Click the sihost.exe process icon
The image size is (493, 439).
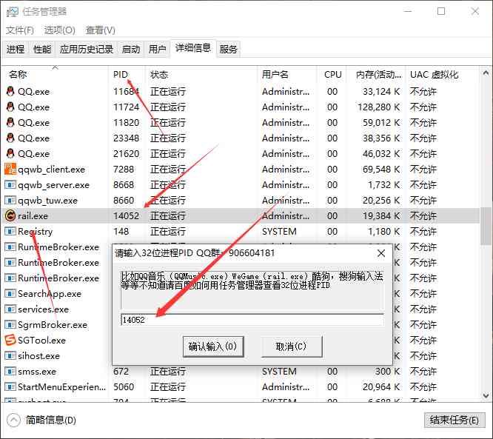pyautogui.click(x=10, y=355)
